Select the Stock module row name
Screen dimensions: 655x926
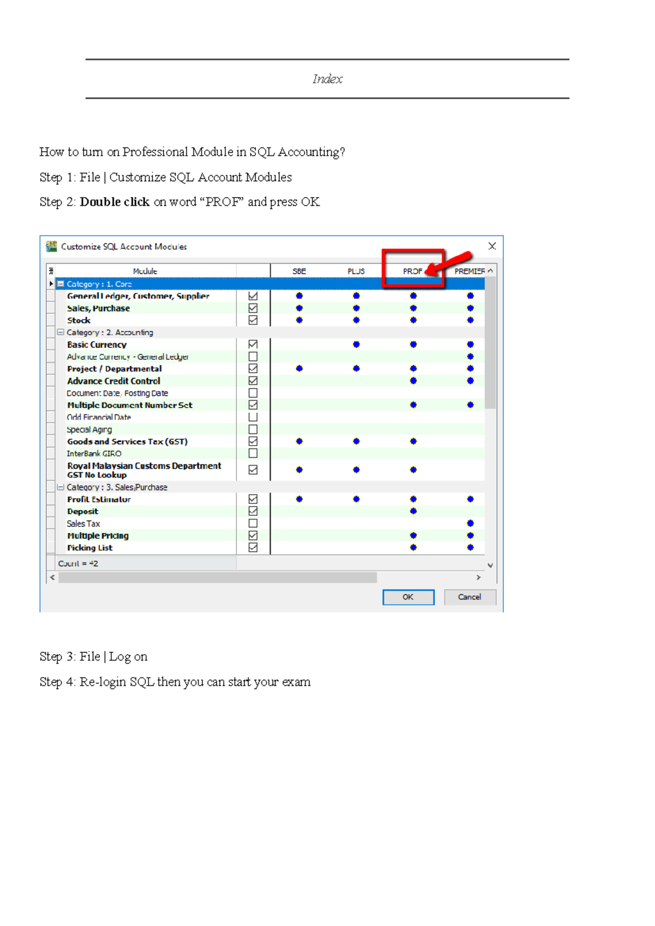(x=79, y=320)
